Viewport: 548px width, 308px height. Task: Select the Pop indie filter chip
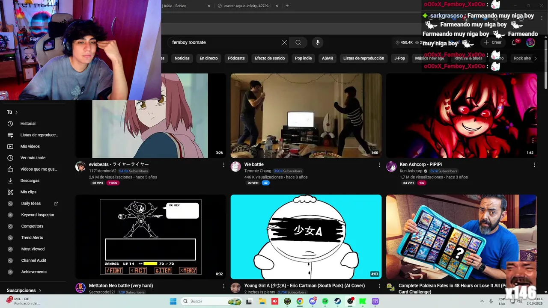[303, 58]
